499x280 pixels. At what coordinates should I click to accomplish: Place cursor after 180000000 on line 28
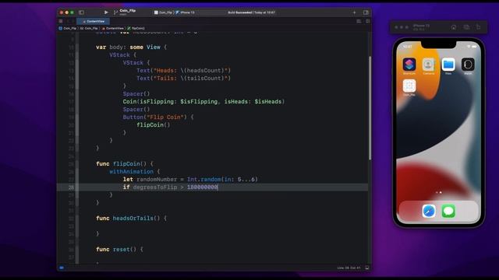click(218, 187)
